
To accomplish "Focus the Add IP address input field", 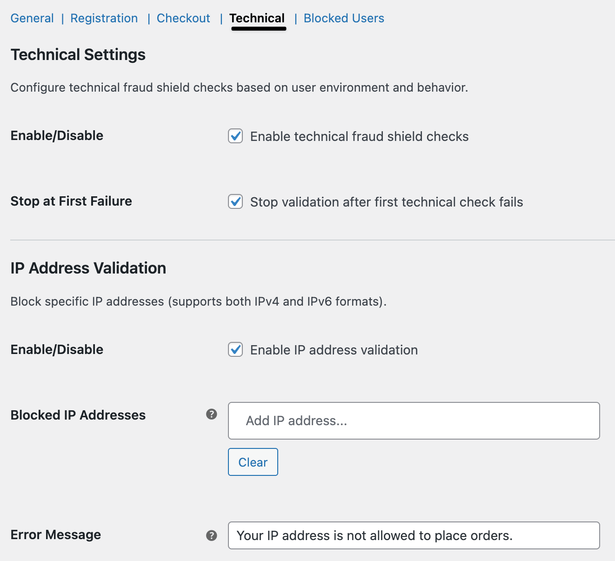I will (x=414, y=421).
